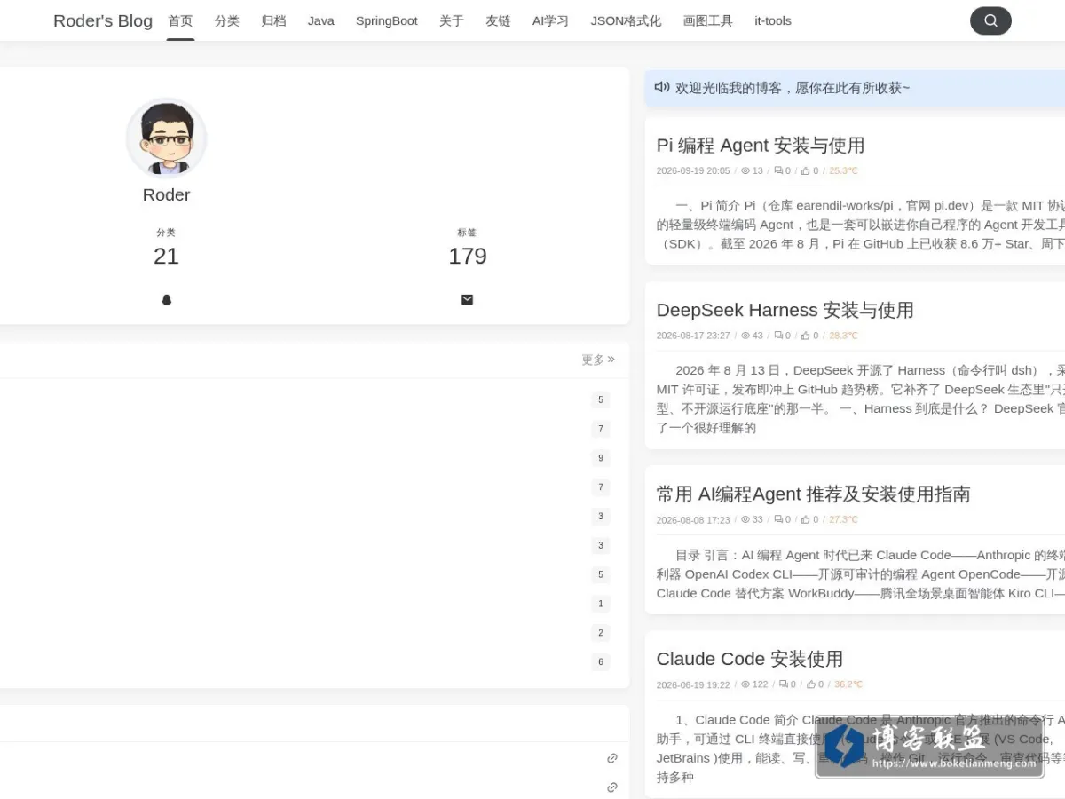
Task: Click the date 2026-08-08 17:23
Action: [693, 519]
